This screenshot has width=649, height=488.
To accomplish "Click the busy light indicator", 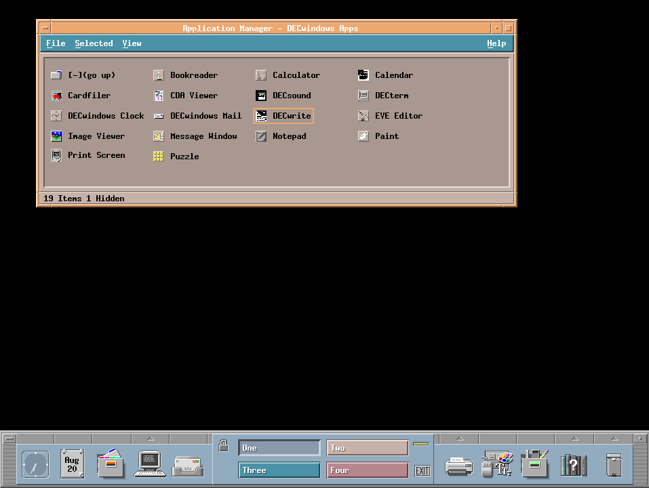I will pyautogui.click(x=421, y=444).
